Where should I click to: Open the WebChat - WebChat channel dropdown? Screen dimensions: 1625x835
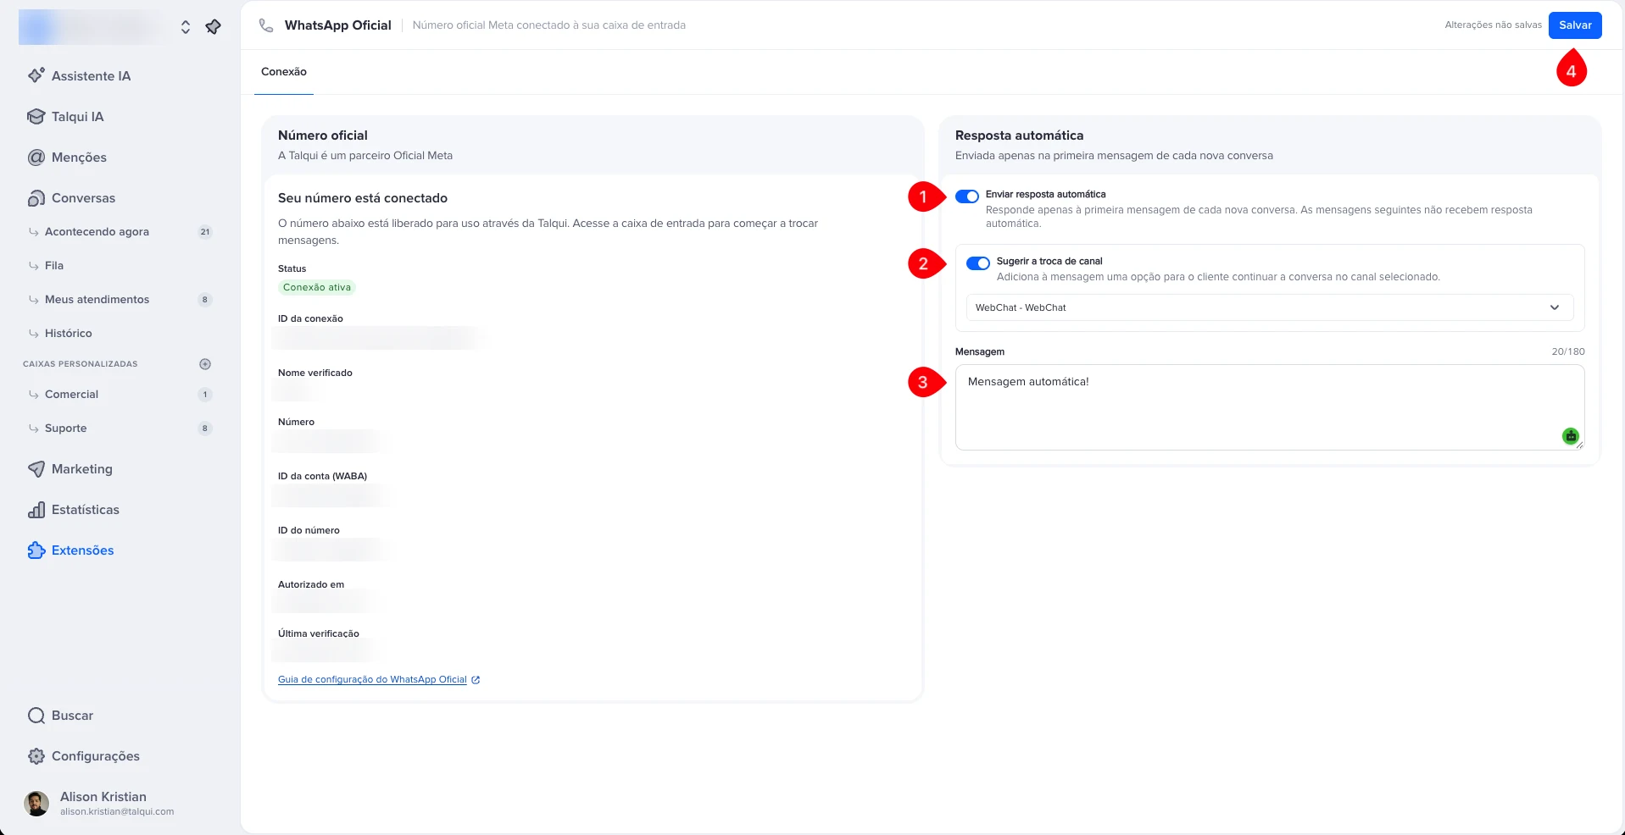click(1270, 307)
